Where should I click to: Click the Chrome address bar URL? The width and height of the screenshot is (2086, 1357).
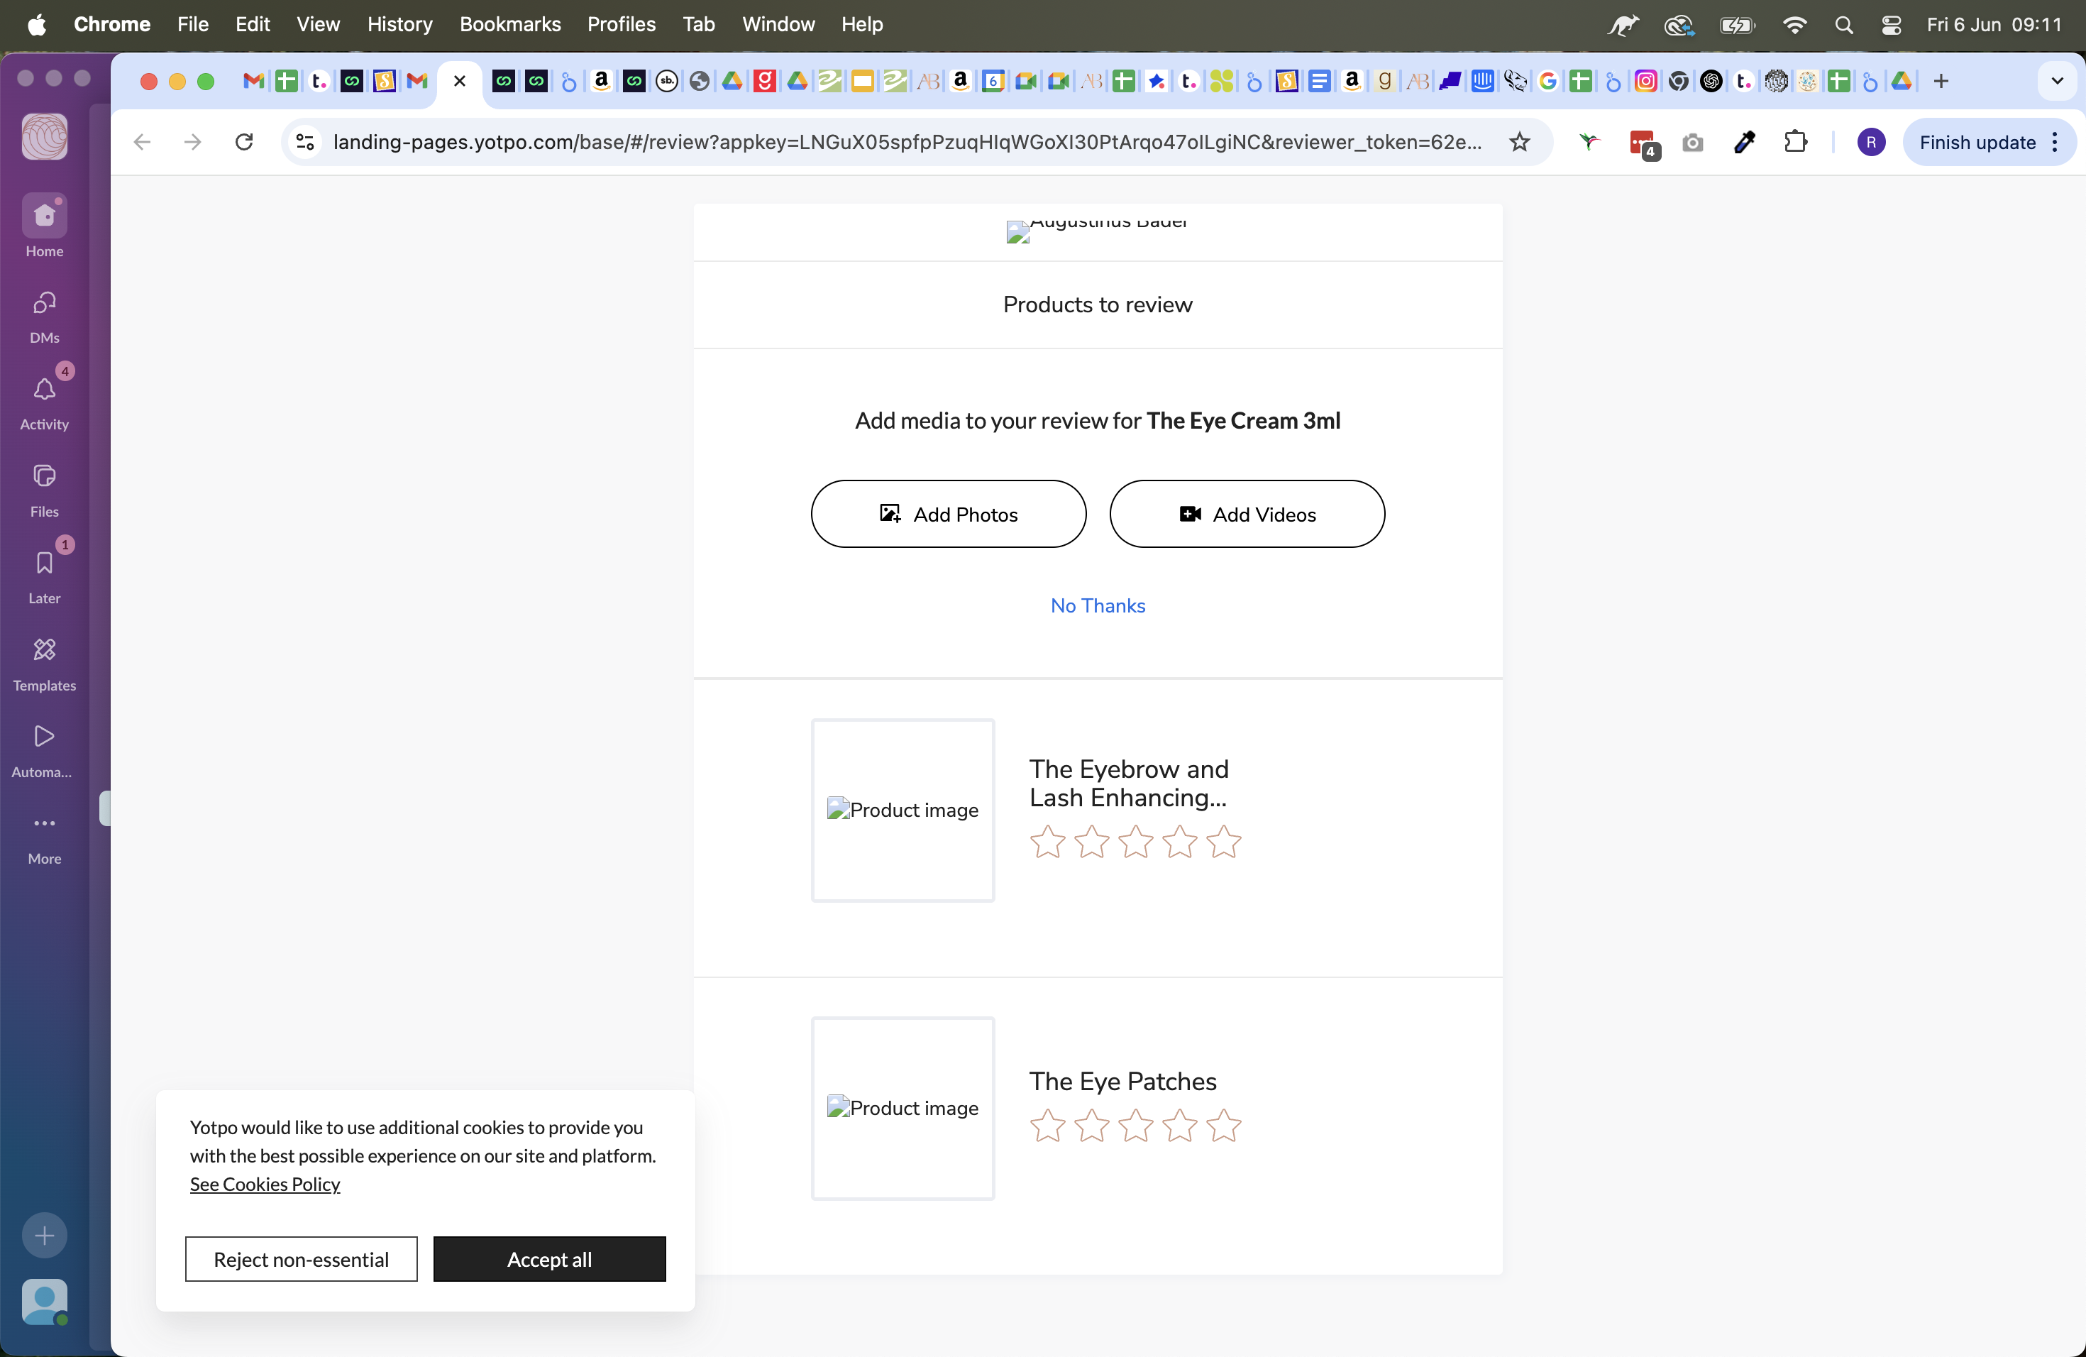pos(907,142)
